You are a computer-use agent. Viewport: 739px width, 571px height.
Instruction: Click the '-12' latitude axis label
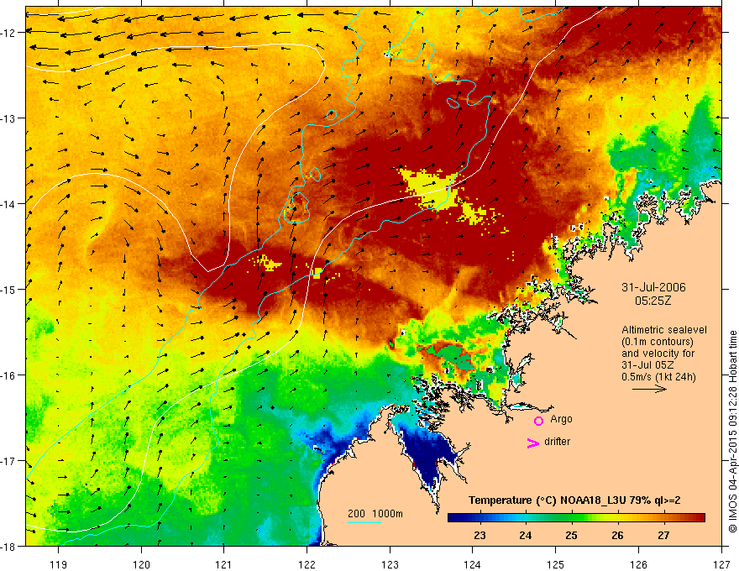8,33
